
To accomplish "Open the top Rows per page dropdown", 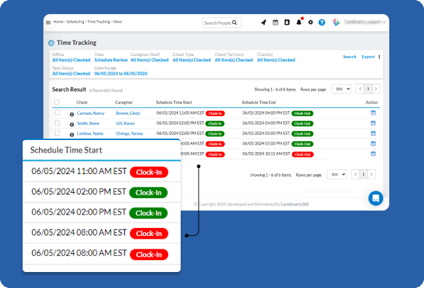I will click(x=341, y=89).
